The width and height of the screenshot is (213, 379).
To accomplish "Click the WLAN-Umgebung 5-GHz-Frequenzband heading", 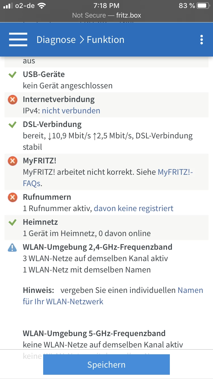I will pos(94,333).
